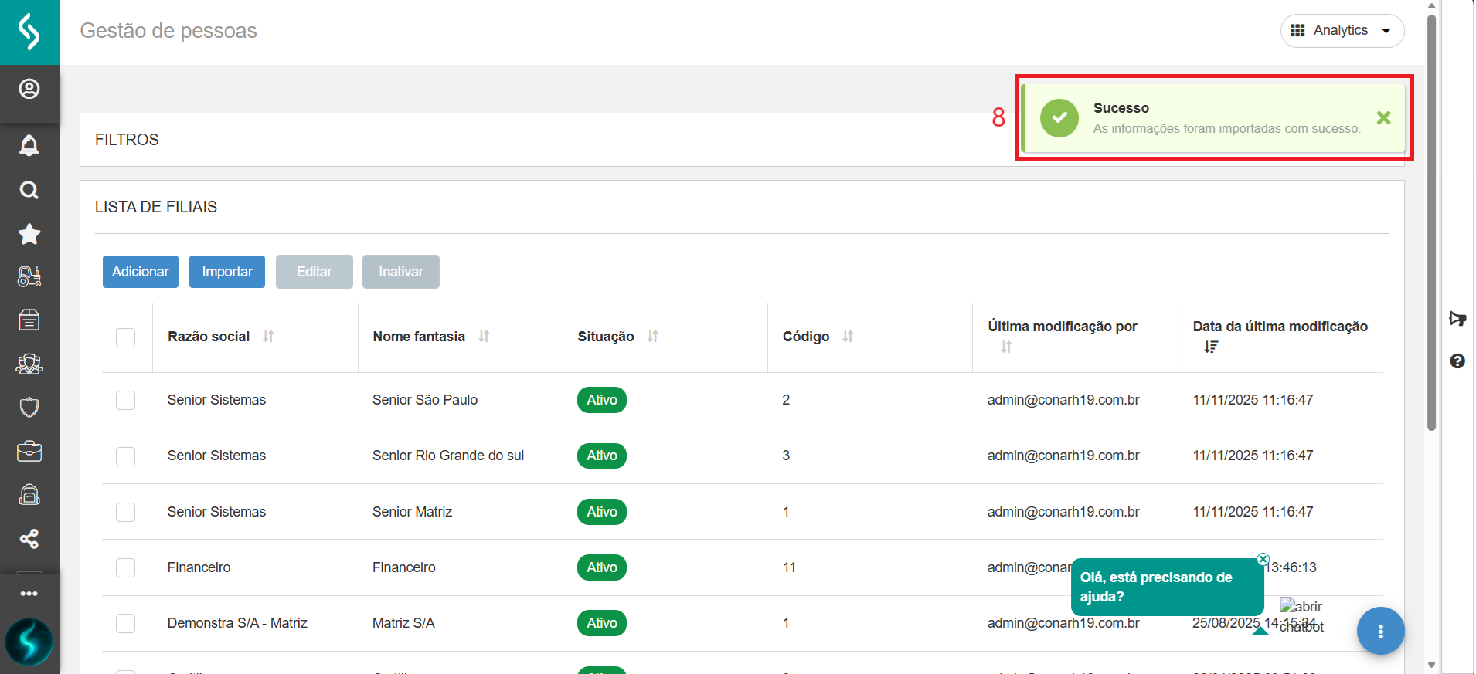Click the Importar button
The height and width of the screenshot is (674, 1476).
click(227, 272)
